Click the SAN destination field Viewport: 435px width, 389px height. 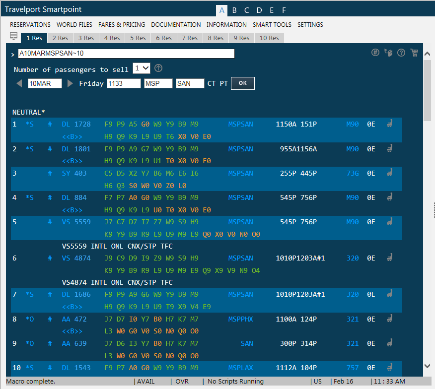click(190, 83)
